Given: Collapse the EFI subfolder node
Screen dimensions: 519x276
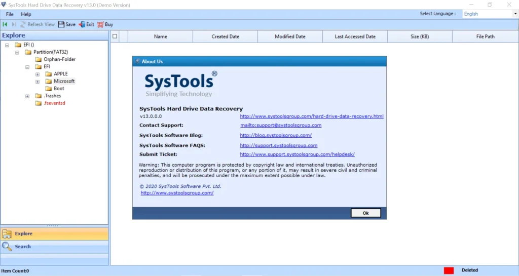Looking at the screenshot, I should pos(27,67).
